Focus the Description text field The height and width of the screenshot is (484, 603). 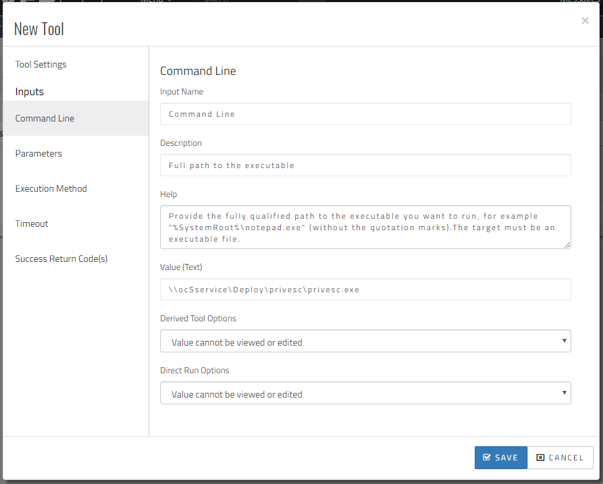[x=365, y=165]
